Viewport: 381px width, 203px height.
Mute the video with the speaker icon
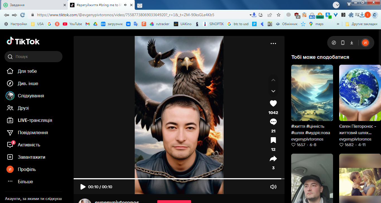[x=273, y=187]
